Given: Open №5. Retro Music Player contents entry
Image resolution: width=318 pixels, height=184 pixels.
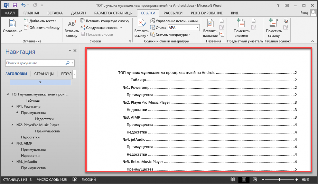Looking at the screenshot, I should click(210, 162).
